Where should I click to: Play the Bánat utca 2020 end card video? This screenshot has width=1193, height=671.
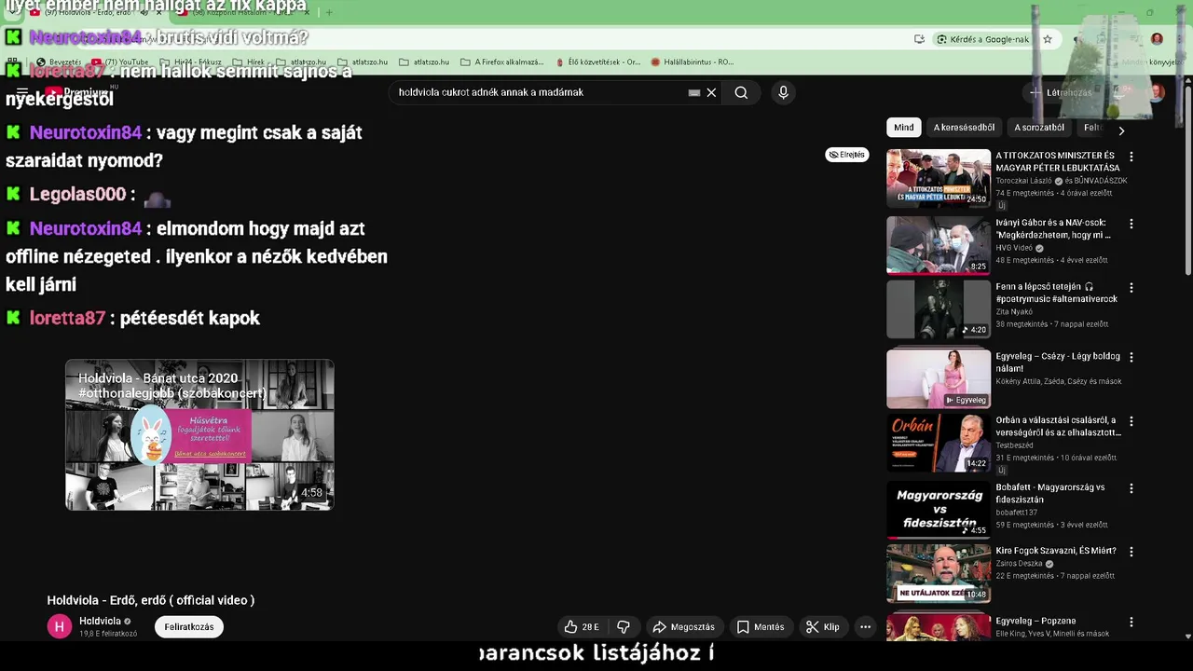coord(199,435)
